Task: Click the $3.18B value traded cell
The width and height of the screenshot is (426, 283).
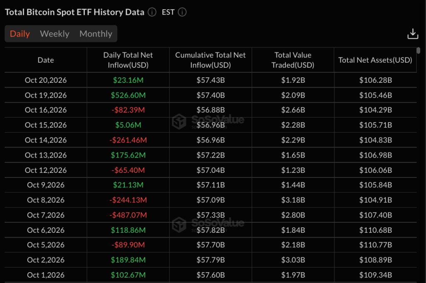Action: click(293, 200)
